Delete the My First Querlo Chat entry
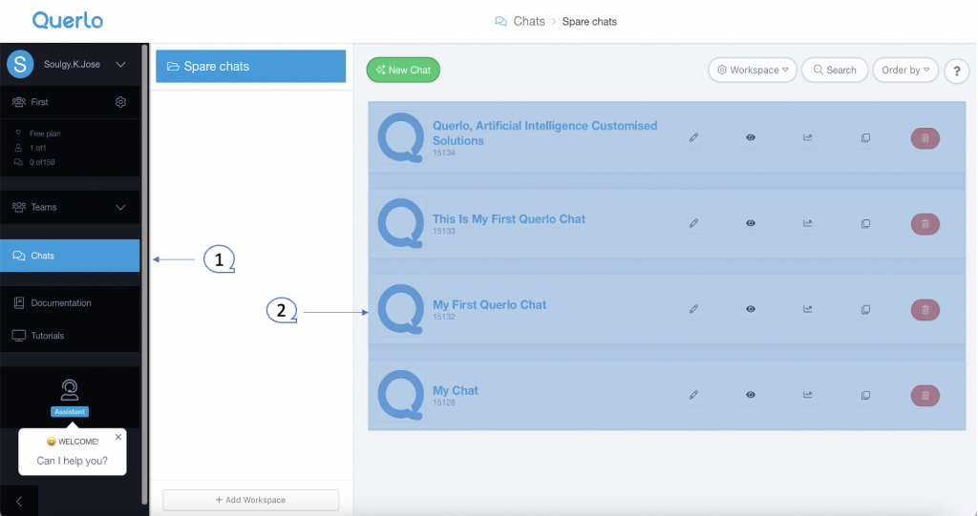978x516 pixels. pos(925,310)
